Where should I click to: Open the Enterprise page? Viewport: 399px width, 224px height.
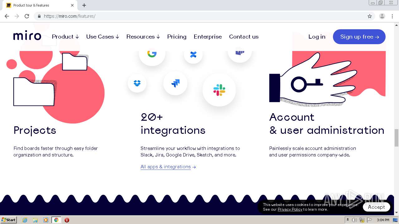pyautogui.click(x=208, y=37)
